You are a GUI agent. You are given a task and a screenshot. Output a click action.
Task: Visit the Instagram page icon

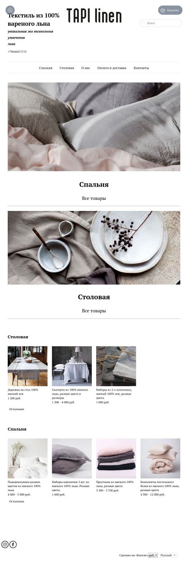pyautogui.click(x=5, y=544)
